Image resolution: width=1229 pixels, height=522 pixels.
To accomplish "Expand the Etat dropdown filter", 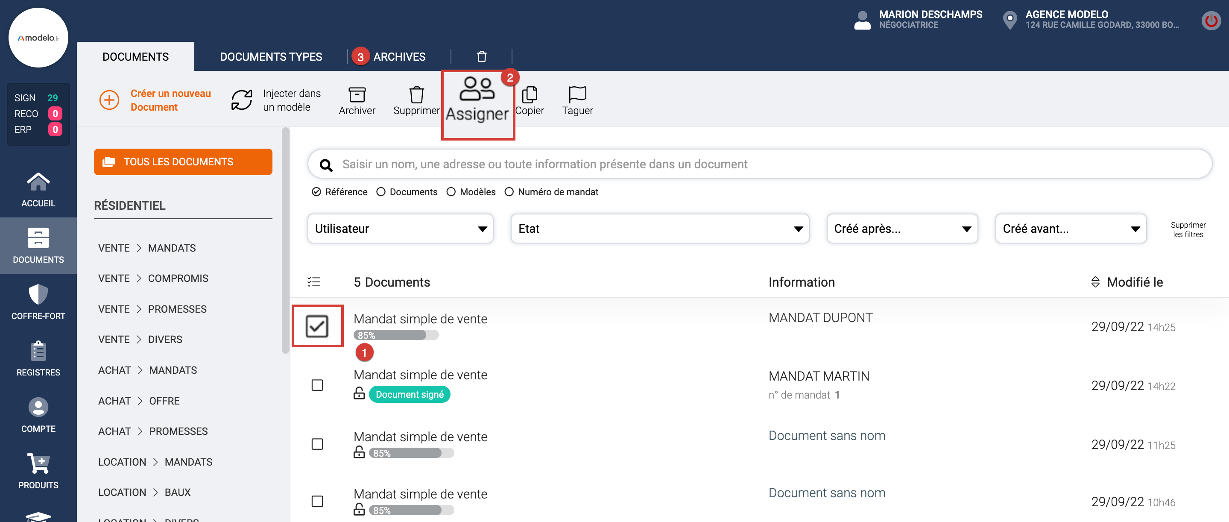I will pyautogui.click(x=659, y=229).
